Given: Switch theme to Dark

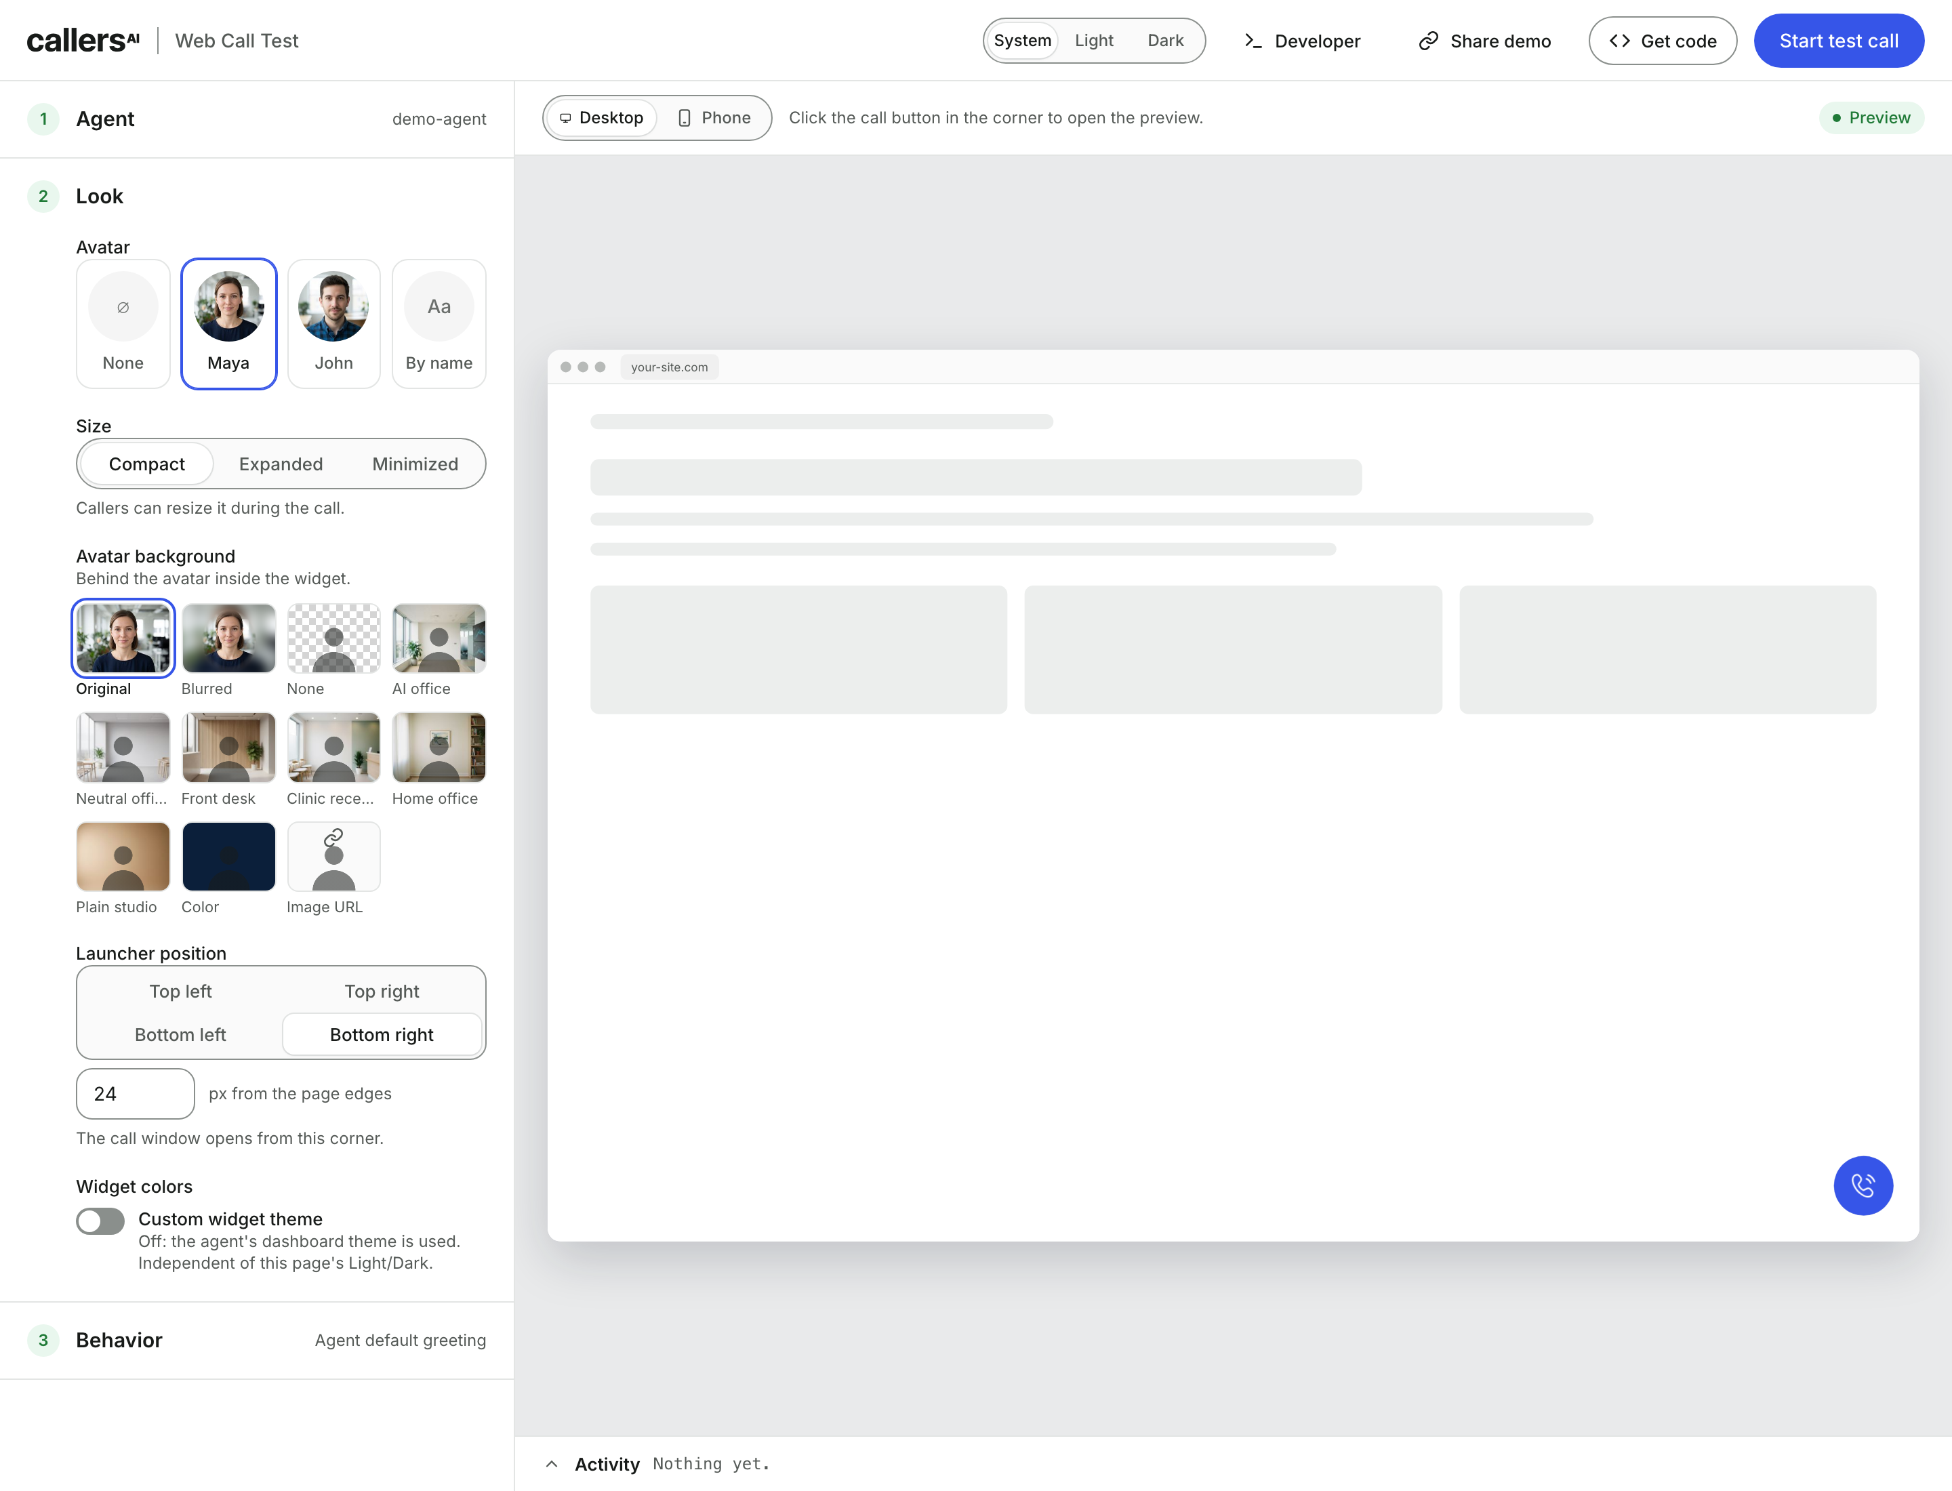Looking at the screenshot, I should coord(1166,40).
